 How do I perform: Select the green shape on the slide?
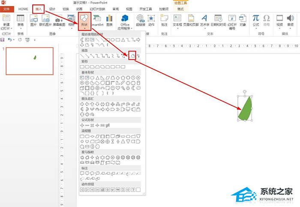pyautogui.click(x=245, y=109)
